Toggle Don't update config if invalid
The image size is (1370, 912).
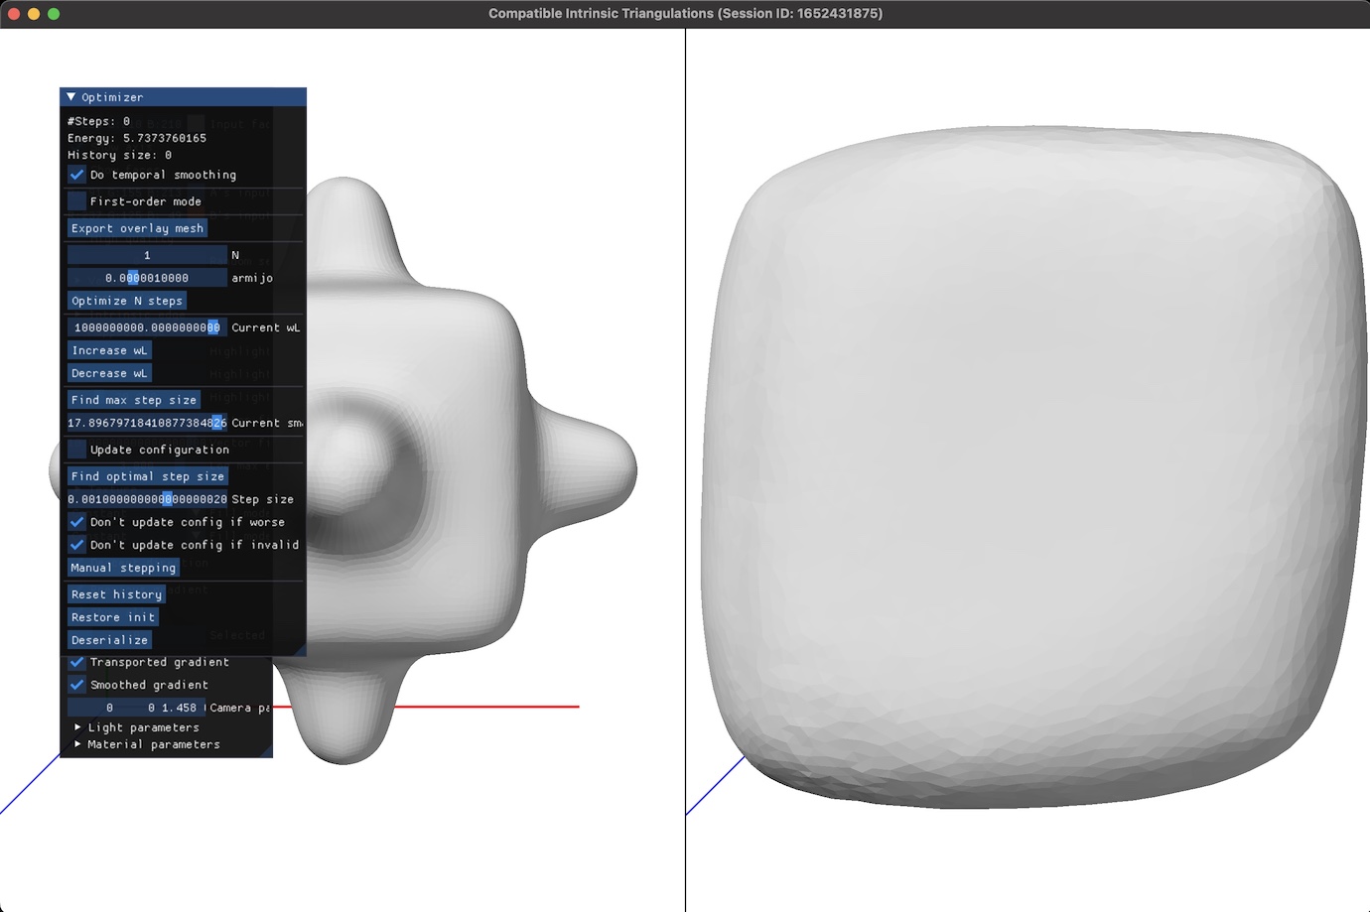click(76, 545)
